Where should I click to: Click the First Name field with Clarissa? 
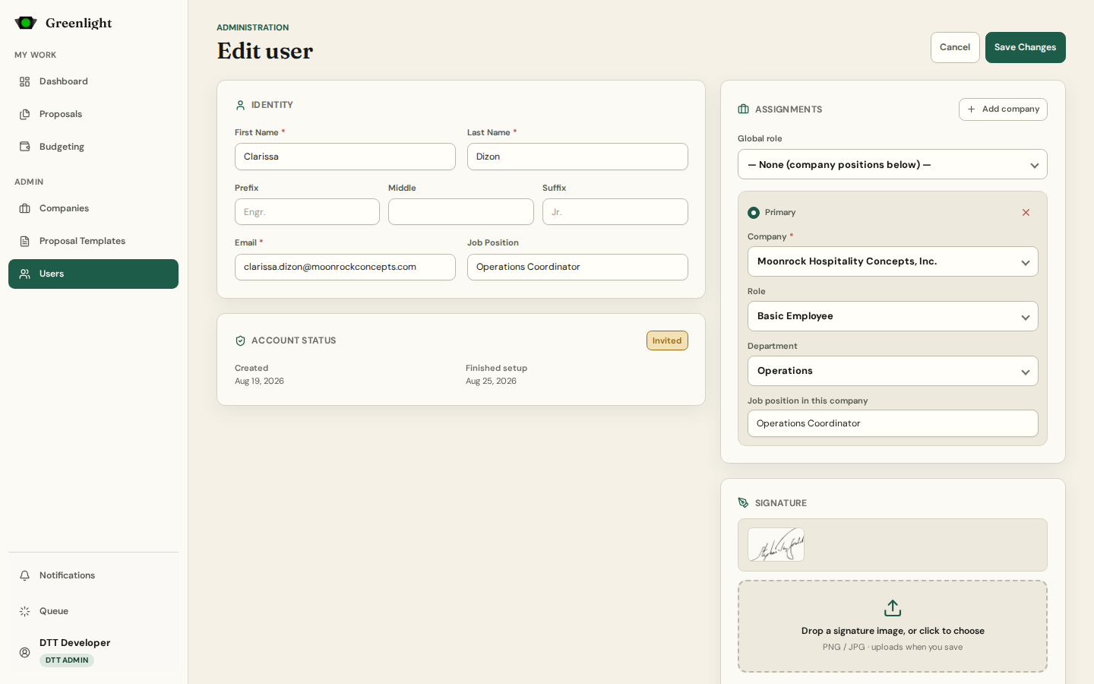[x=345, y=157]
